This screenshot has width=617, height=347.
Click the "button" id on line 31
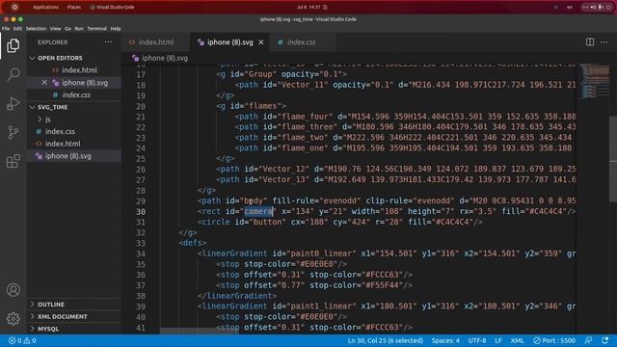click(268, 222)
